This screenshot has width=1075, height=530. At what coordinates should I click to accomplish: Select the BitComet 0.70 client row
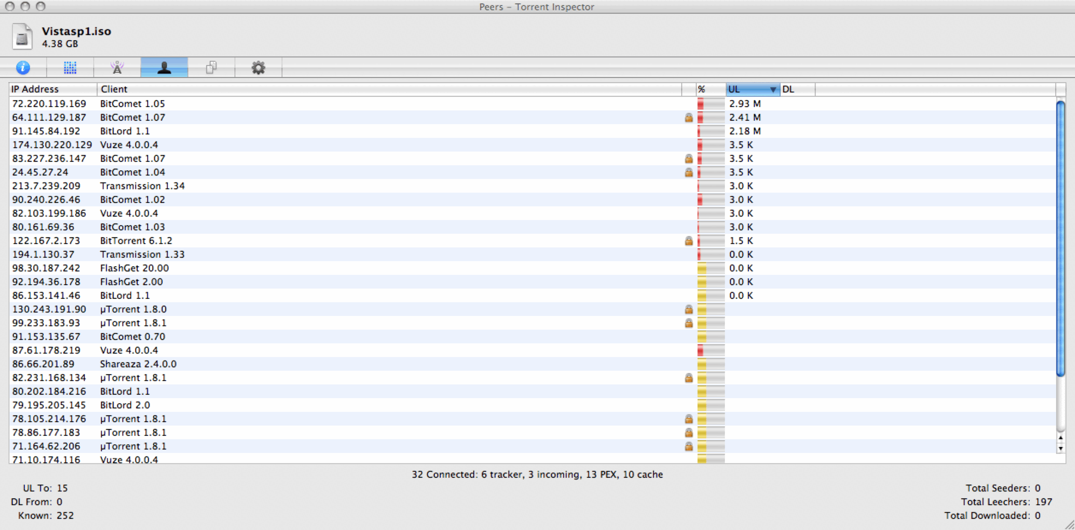point(532,336)
